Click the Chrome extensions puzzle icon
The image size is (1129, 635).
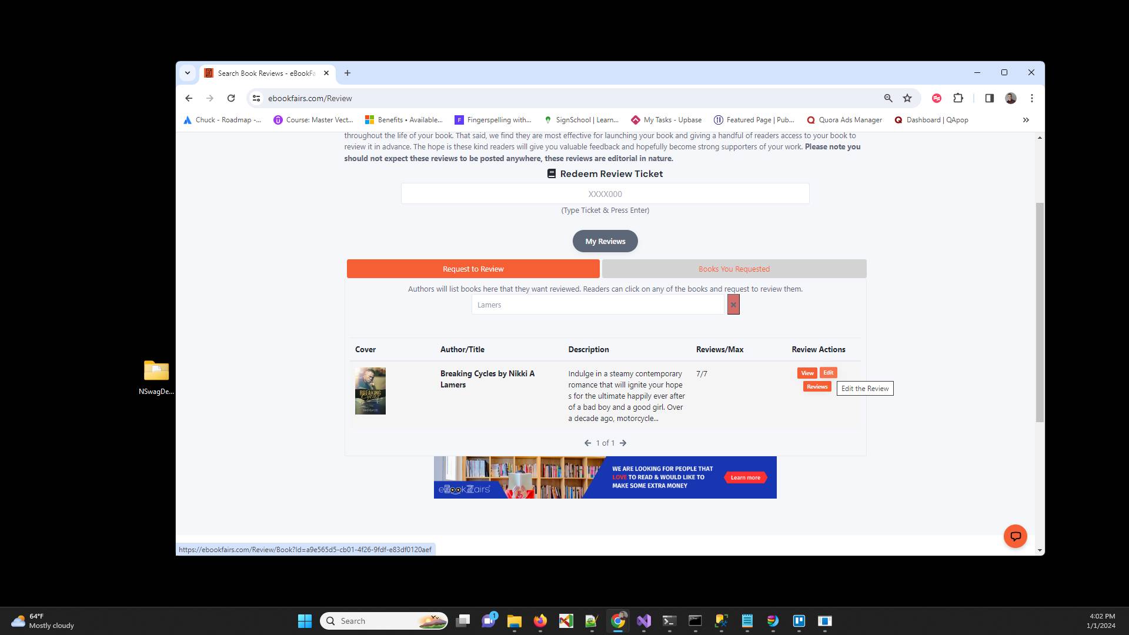coord(958,98)
